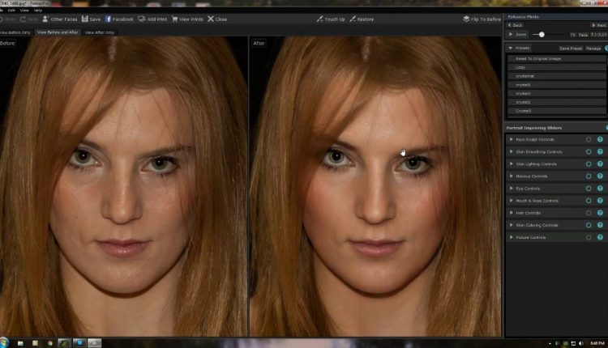Toggle Eye Controls power button
The width and height of the screenshot is (608, 348).
coord(589,189)
